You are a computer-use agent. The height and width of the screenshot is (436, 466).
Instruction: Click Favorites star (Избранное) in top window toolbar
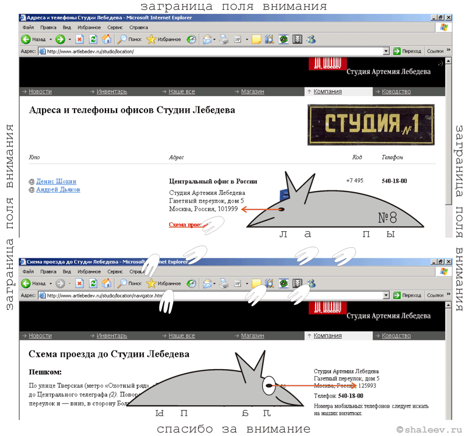164,39
